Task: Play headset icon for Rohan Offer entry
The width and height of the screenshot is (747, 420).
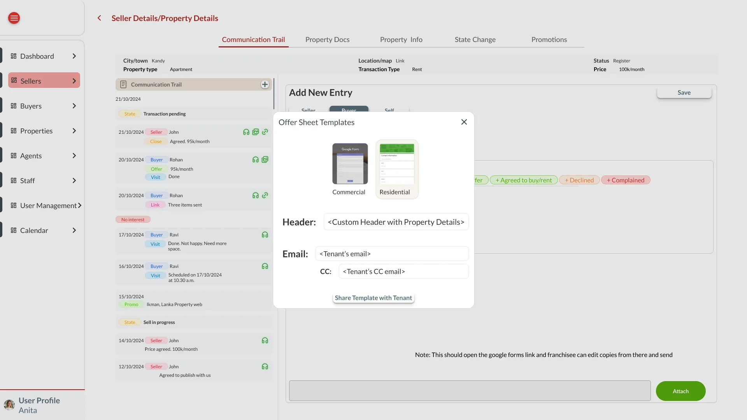Action: [256, 159]
